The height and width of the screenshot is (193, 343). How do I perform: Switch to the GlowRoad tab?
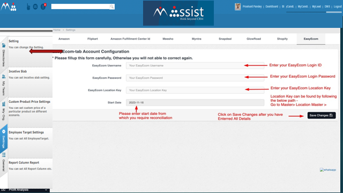[x=253, y=39]
